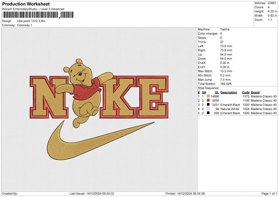The height and width of the screenshot is (197, 279).
Task: Click the Up value 54.0 mm
Action: coord(226,54)
